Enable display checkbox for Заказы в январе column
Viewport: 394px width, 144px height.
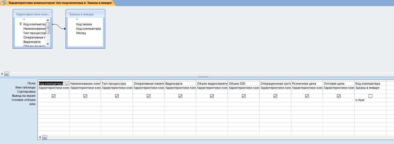(370, 96)
